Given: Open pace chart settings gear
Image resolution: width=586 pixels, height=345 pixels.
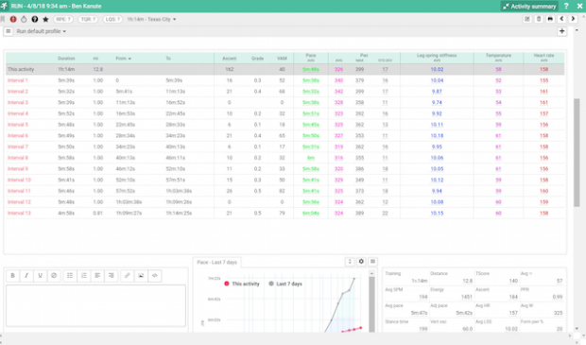Looking at the screenshot, I should pyautogui.click(x=361, y=262).
